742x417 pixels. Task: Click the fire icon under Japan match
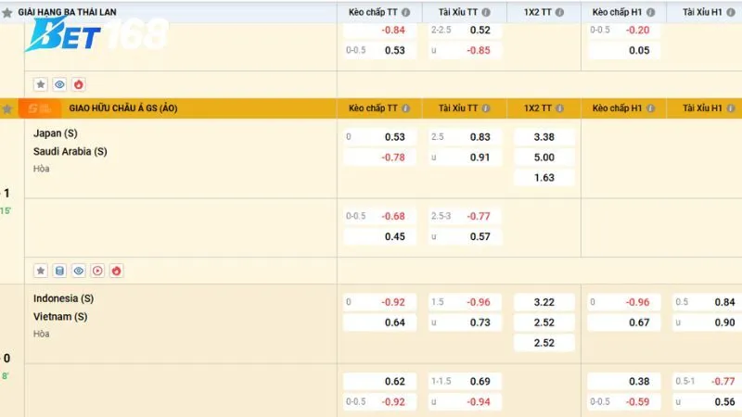coord(116,271)
